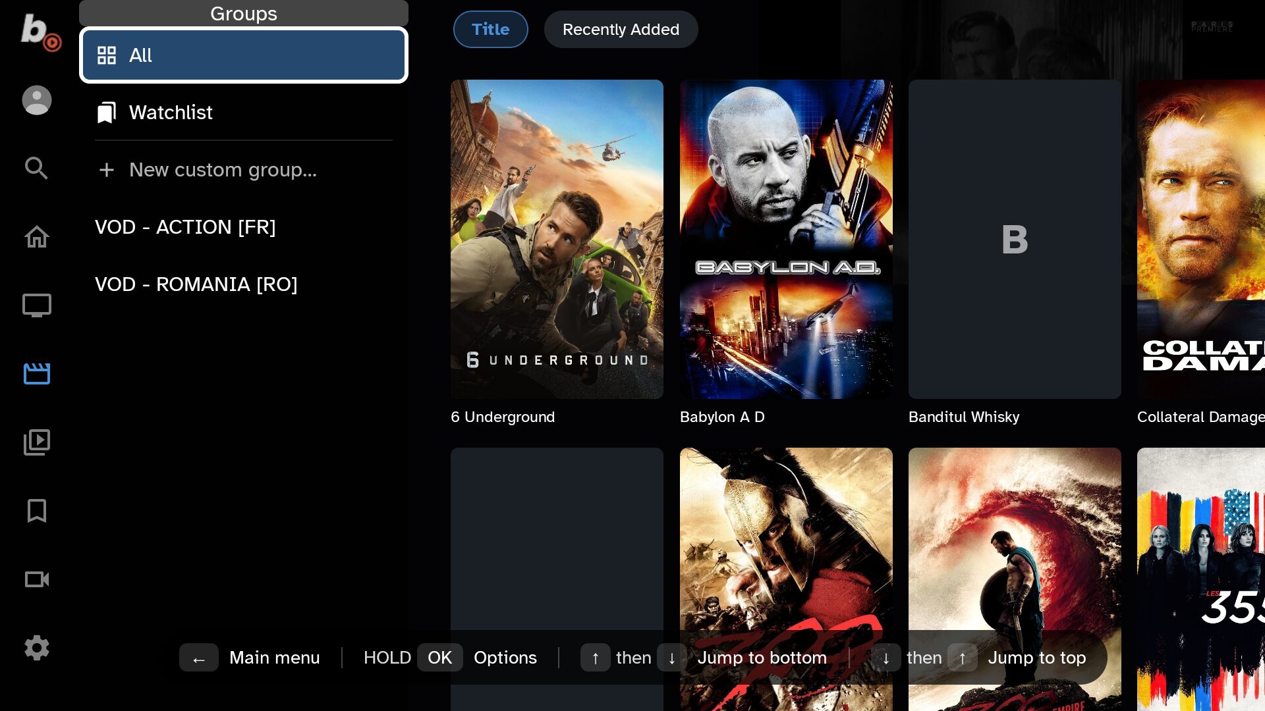Viewport: 1265px width, 711px height.
Task: Go to the Home icon
Action: pyautogui.click(x=37, y=237)
